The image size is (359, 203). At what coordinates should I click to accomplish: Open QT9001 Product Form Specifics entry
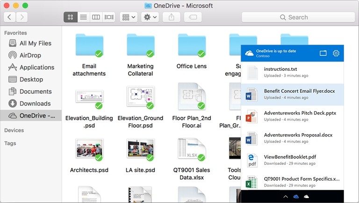pyautogui.click(x=292, y=182)
